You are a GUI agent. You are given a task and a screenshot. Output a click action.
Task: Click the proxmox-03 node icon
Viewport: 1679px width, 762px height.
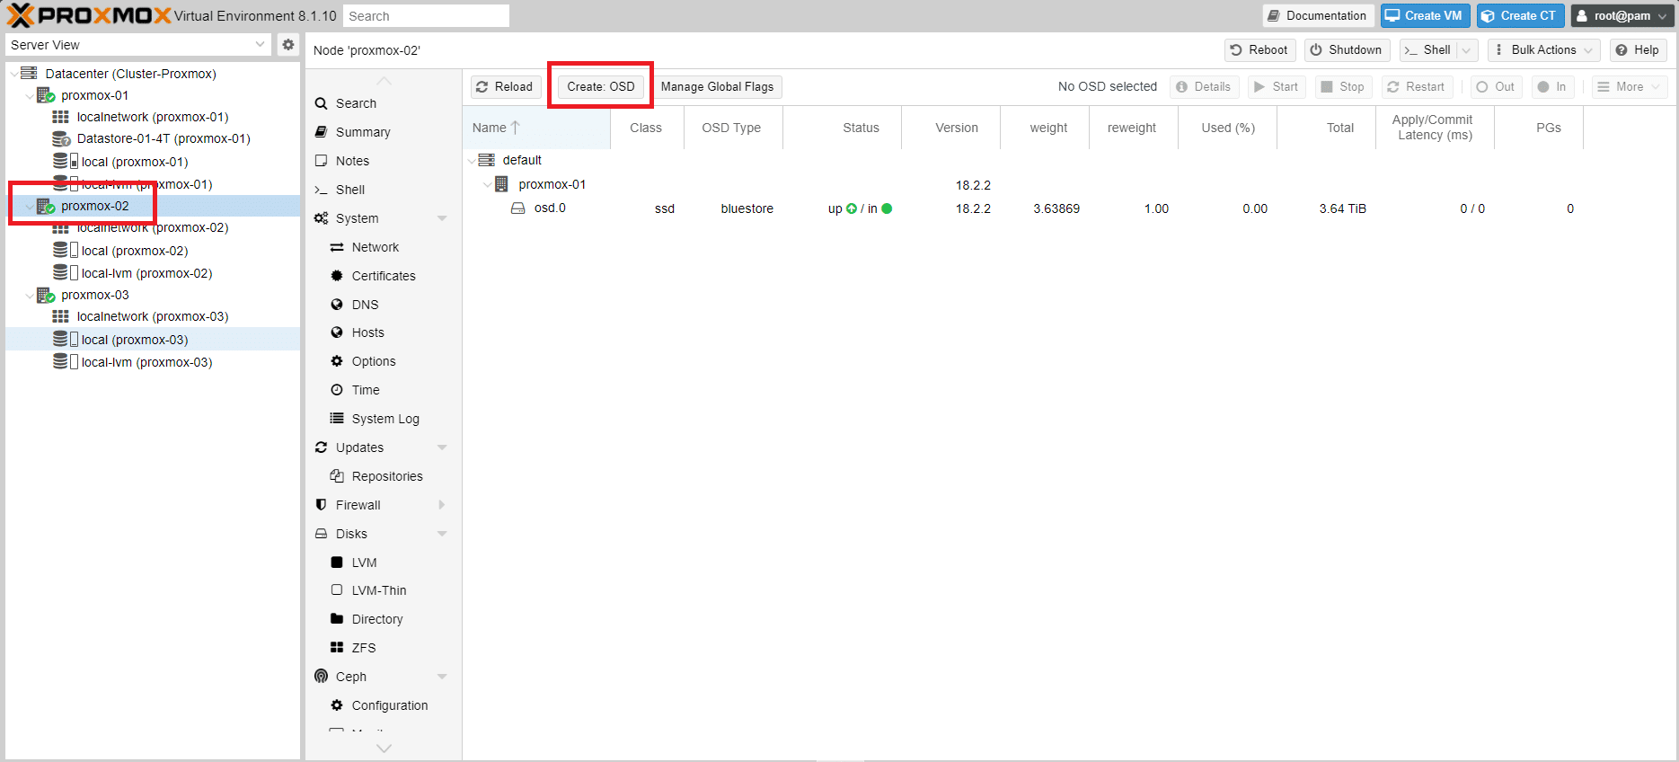46,295
